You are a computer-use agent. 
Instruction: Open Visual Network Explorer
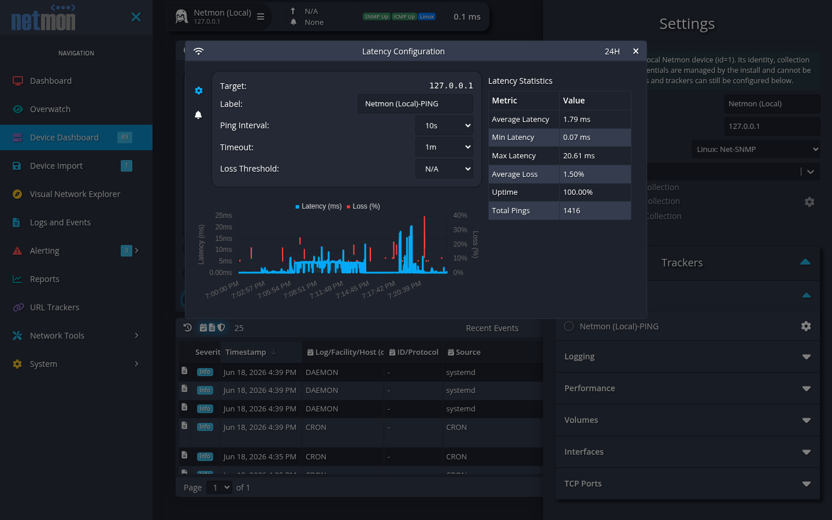coord(76,194)
